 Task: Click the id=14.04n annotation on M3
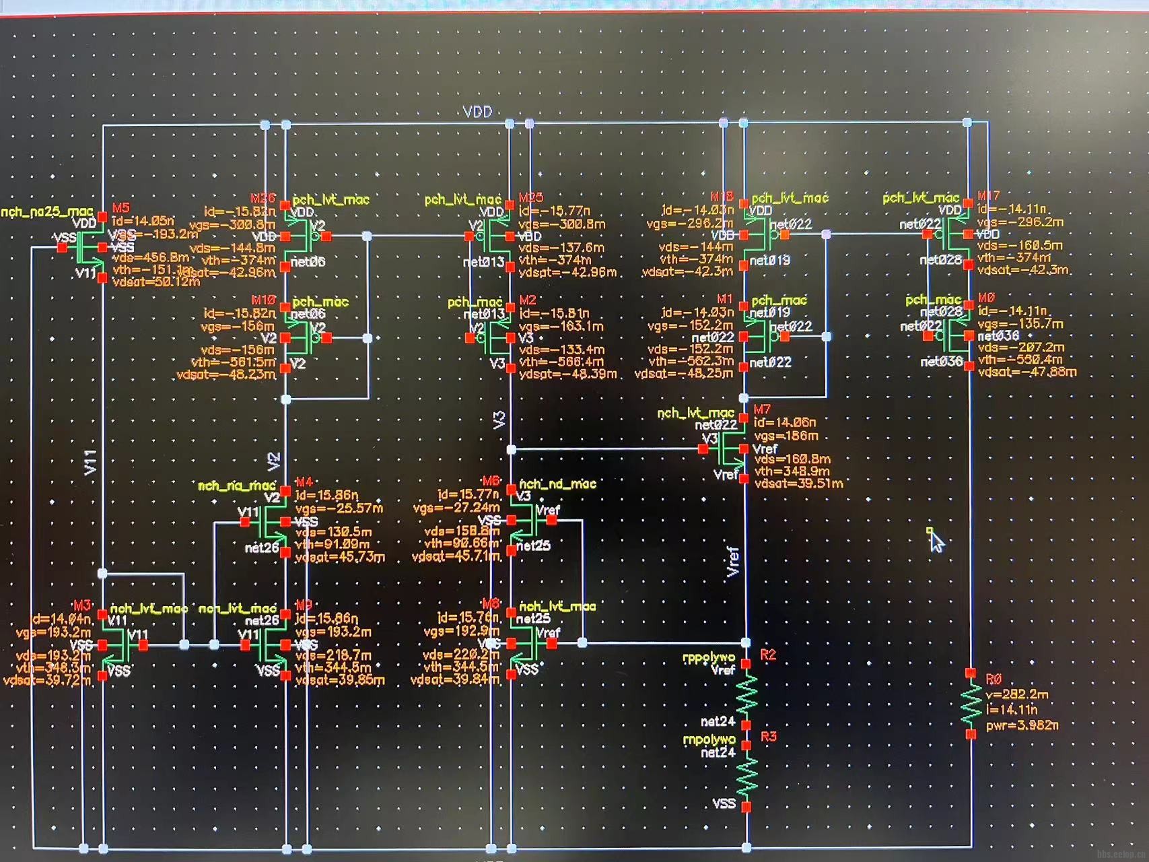[x=61, y=619]
